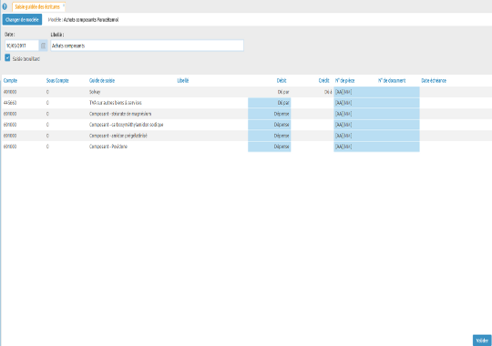
Task: Click the Date échéance column header
Action: (434, 81)
